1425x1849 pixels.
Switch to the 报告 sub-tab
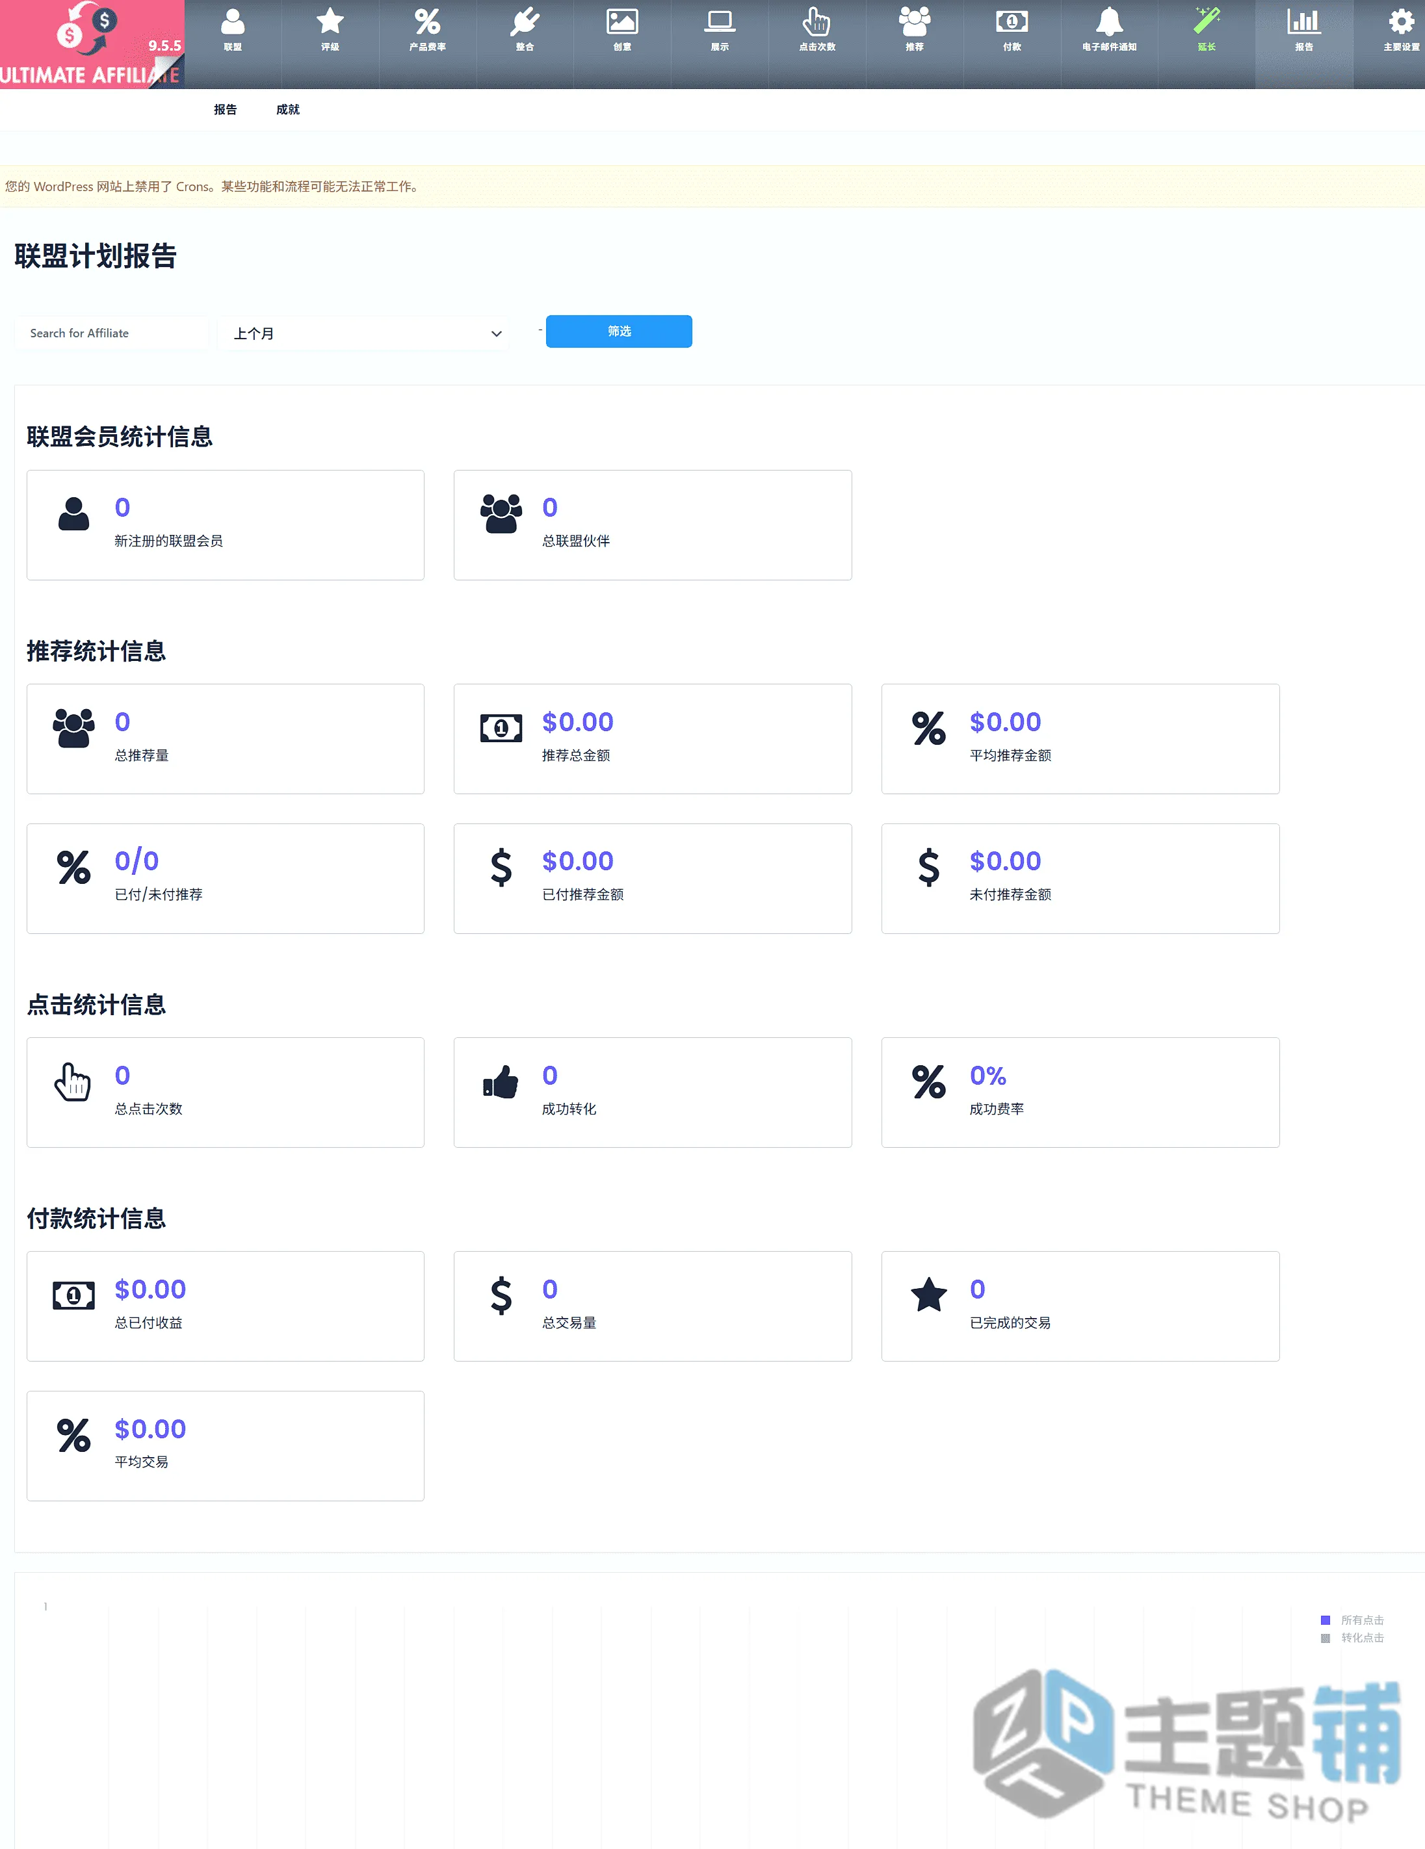(225, 109)
